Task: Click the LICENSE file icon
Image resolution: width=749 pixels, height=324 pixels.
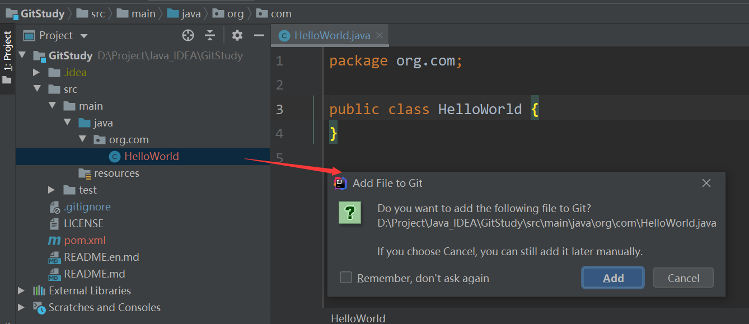Action: pyautogui.click(x=54, y=223)
